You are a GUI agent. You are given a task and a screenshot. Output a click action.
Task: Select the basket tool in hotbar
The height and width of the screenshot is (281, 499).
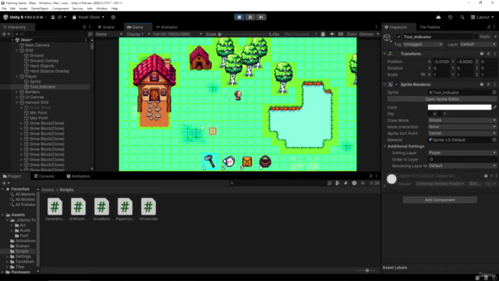click(265, 162)
